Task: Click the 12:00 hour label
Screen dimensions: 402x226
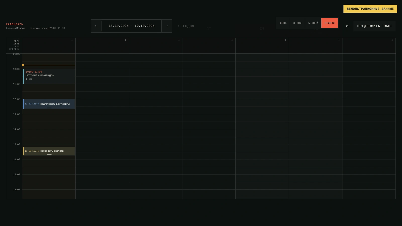Action: pyautogui.click(x=17, y=99)
